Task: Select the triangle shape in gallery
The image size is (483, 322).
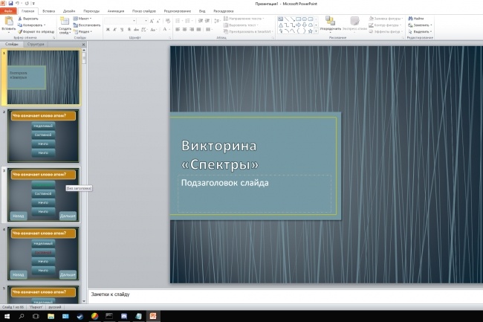Action: coord(281,25)
